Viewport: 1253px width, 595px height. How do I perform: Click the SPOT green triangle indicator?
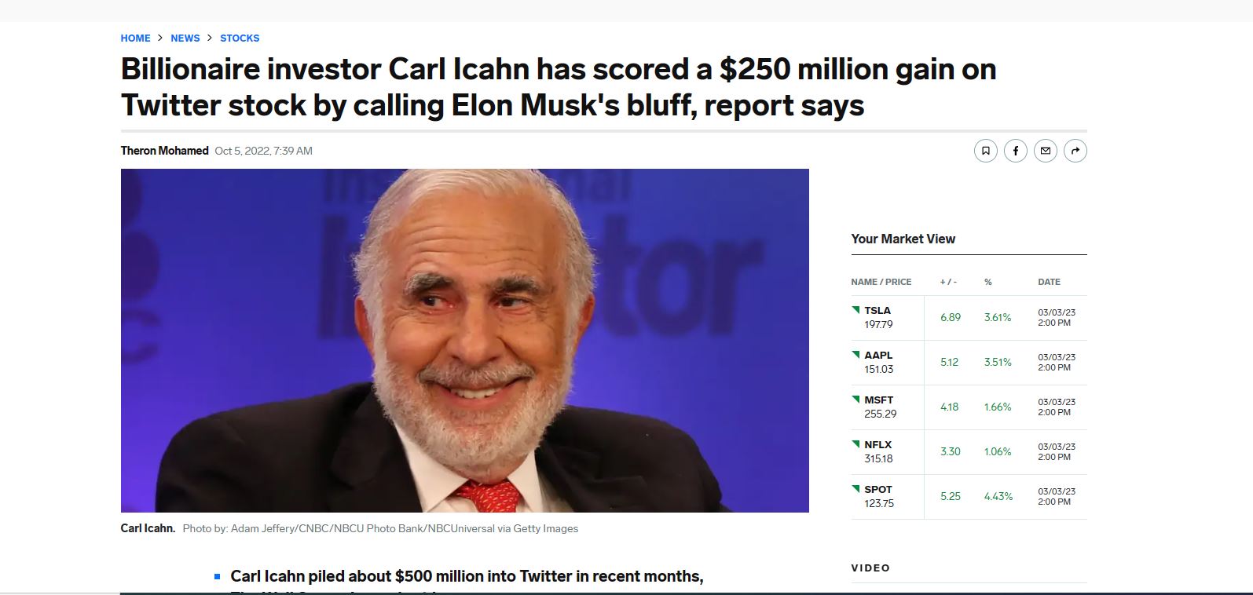tap(855, 489)
